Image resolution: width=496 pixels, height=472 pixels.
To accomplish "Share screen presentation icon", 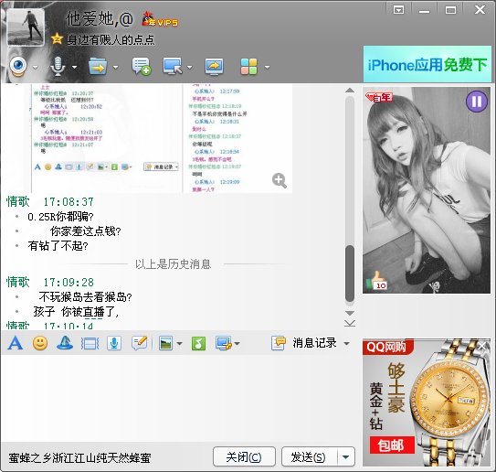I will pyautogui.click(x=214, y=67).
